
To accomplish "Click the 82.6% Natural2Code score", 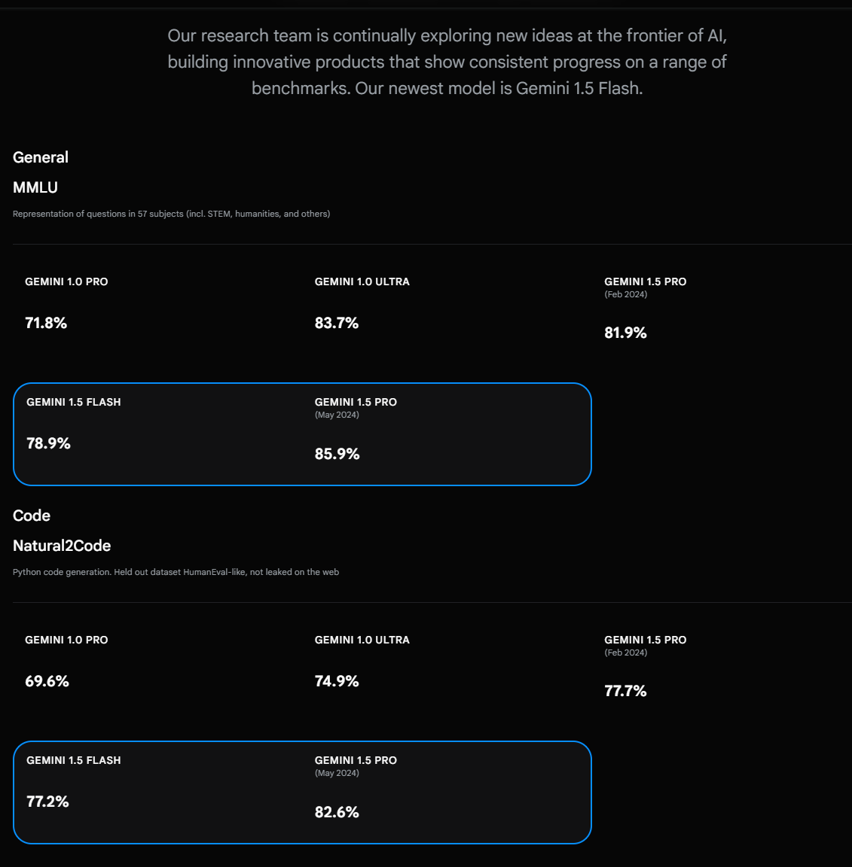I will (x=337, y=812).
